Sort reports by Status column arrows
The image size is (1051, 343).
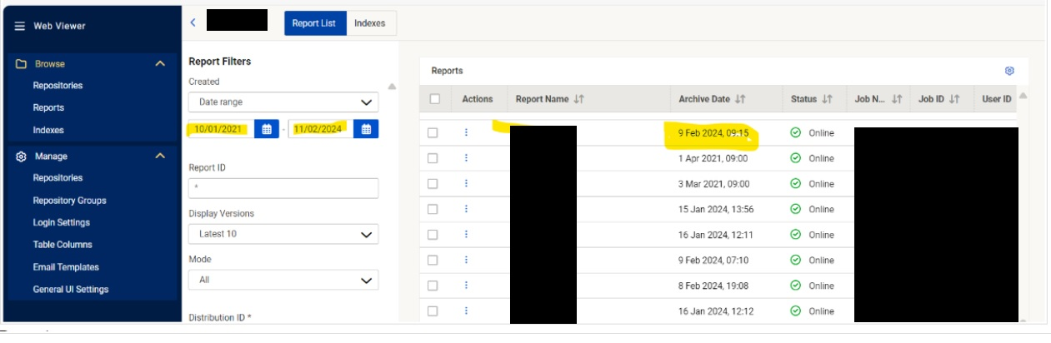tap(827, 99)
